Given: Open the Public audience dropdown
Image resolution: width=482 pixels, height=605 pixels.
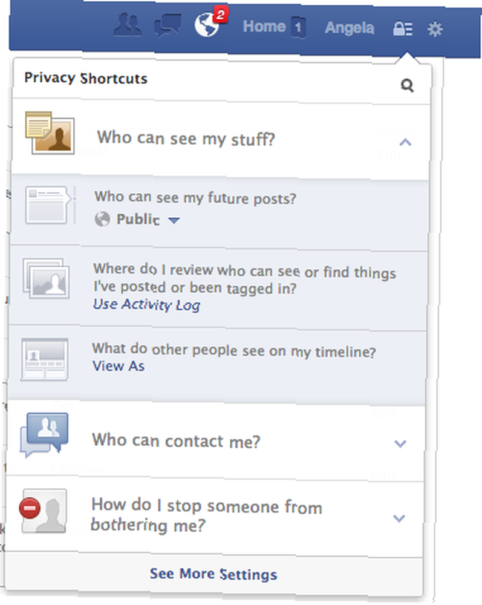Looking at the screenshot, I should click(137, 220).
